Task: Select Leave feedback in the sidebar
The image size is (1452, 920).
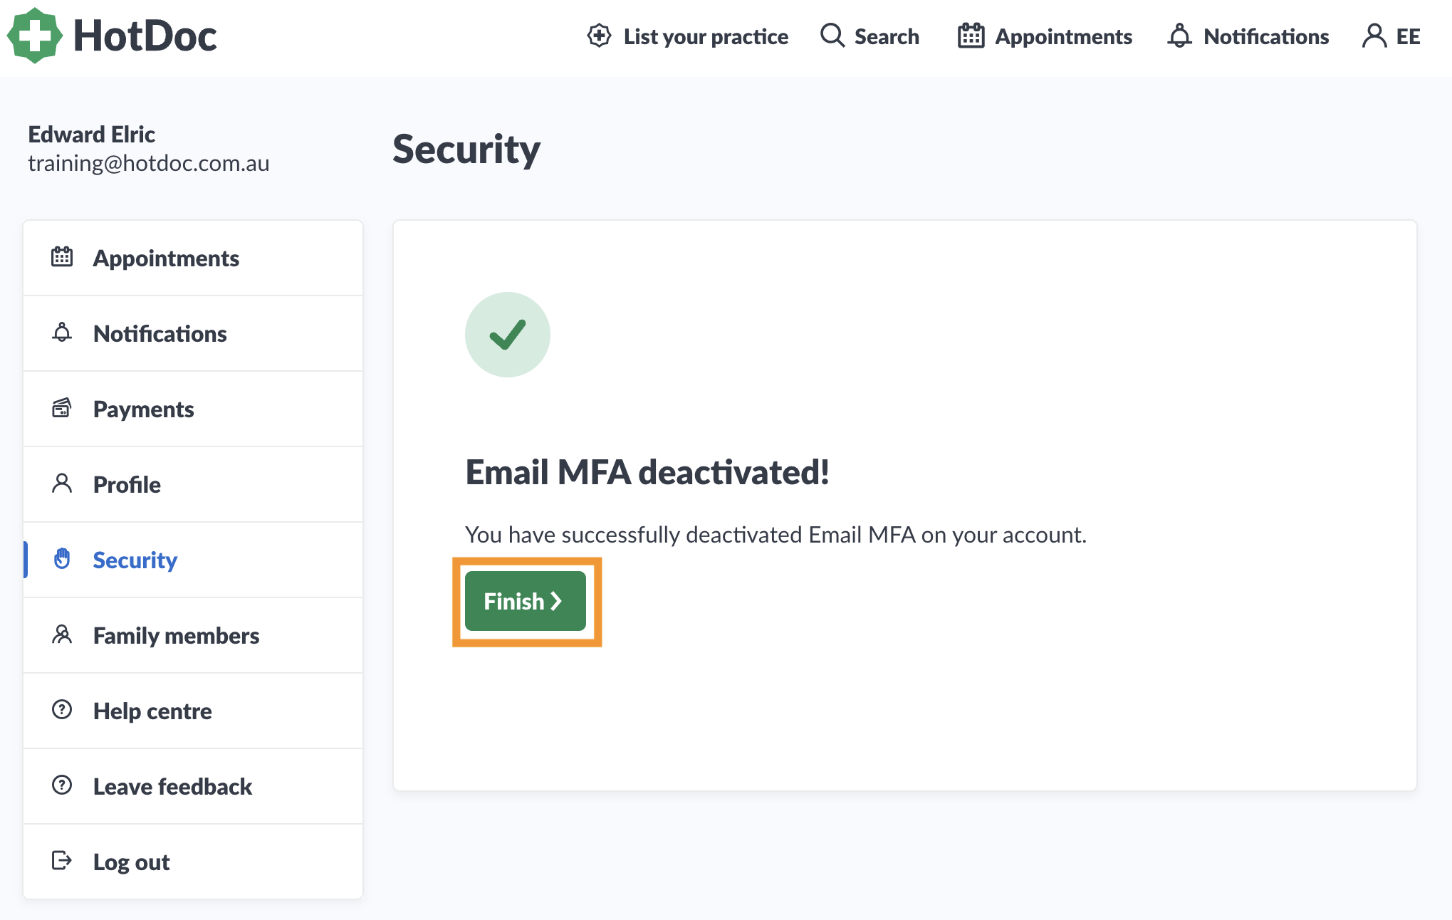Action: click(x=193, y=786)
